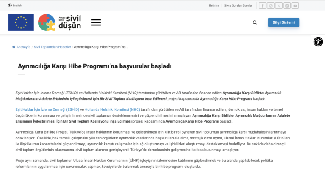Image resolution: width=325 pixels, height=172 pixels.
Task: Switch language to English
Action: pyautogui.click(x=15, y=5)
